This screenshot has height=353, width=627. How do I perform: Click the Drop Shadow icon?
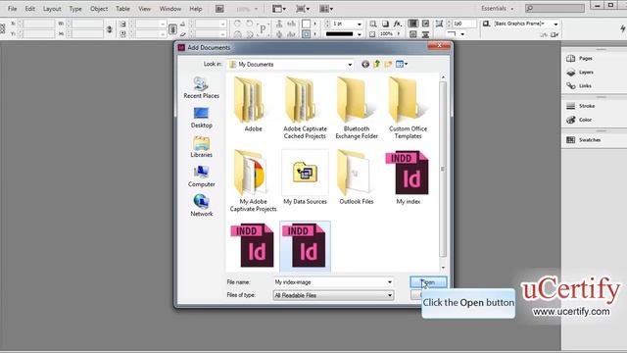[x=385, y=24]
